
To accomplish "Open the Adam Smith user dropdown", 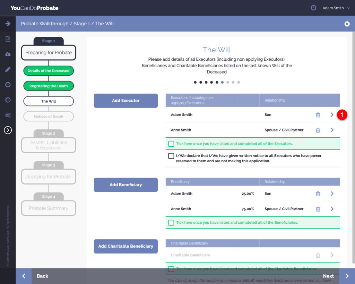I will point(336,8).
